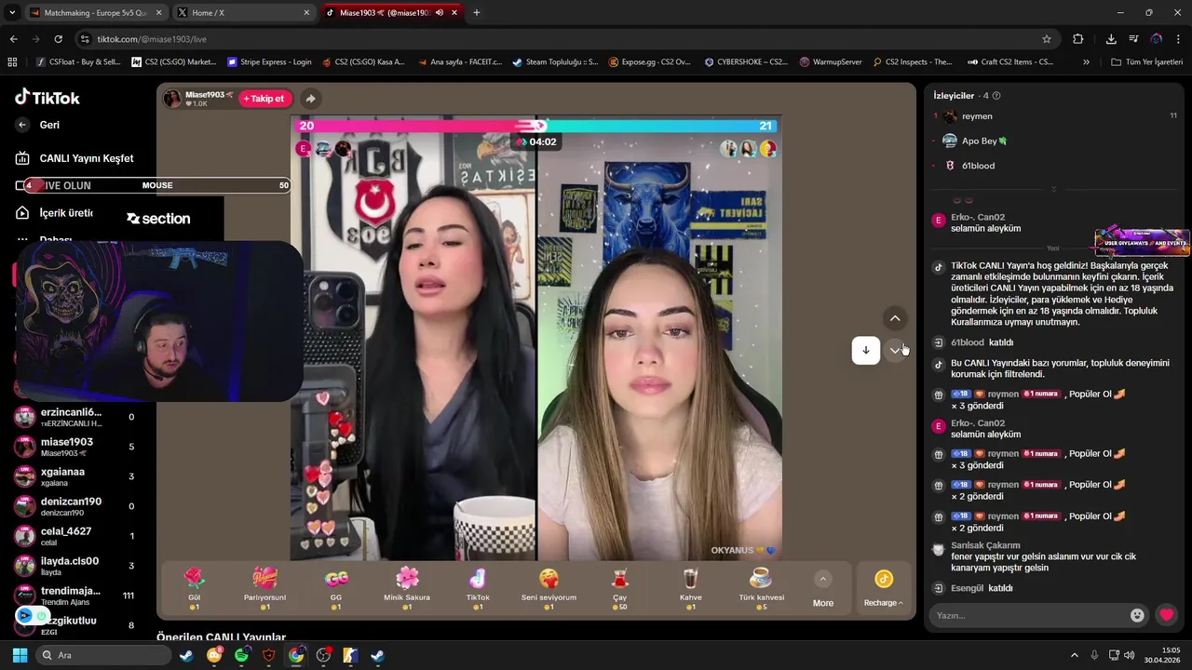Click the help icon next to İzleyiciler

tap(996, 96)
